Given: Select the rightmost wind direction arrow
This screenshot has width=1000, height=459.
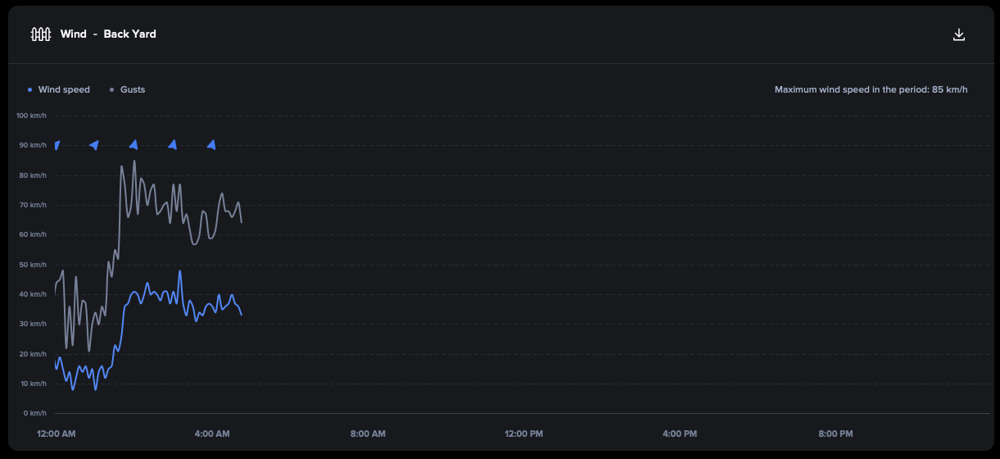Looking at the screenshot, I should pos(211,145).
